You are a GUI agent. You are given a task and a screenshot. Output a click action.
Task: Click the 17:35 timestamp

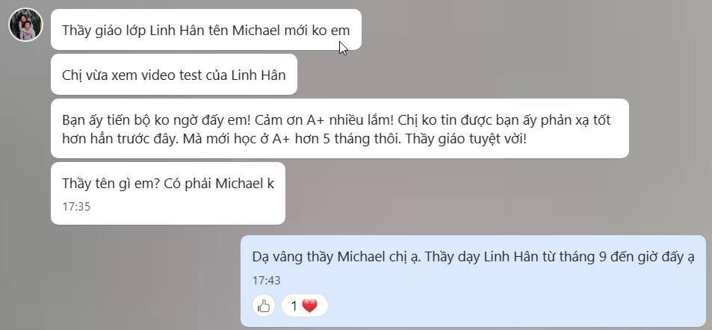point(76,207)
